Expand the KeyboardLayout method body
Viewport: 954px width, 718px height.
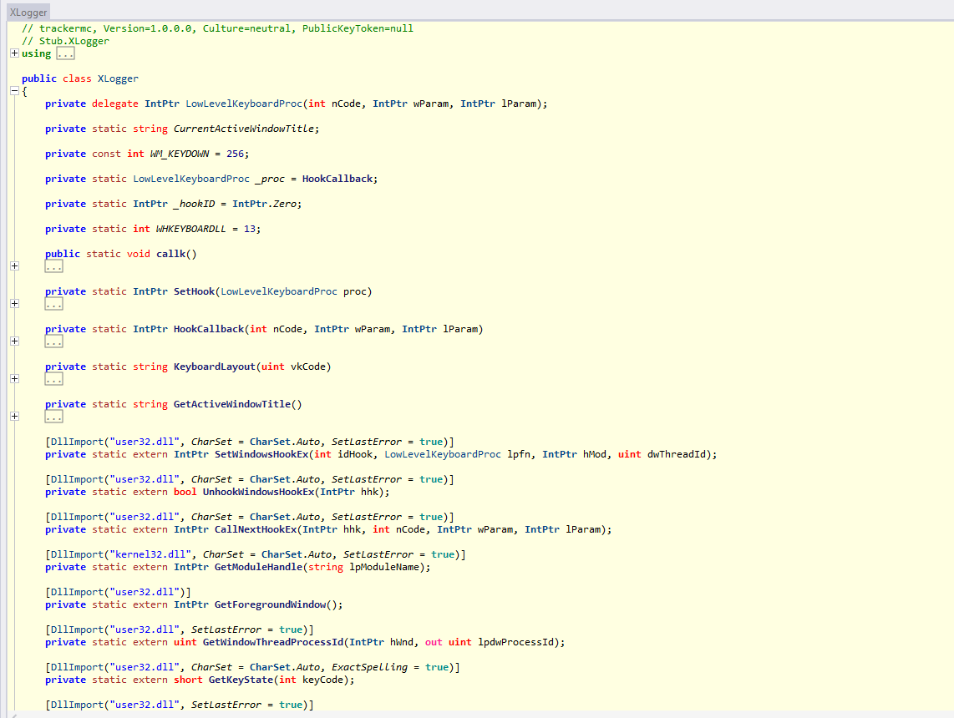click(14, 379)
